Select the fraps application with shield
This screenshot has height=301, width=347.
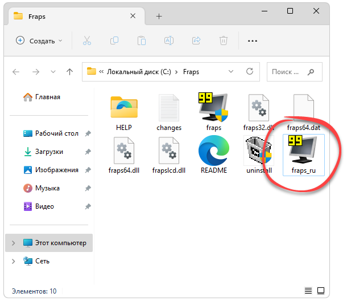click(x=213, y=112)
